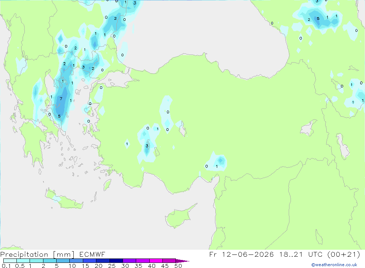Choose the 35–40 mm violet legend swatch
Screen dimensions: 365x268
(143, 261)
